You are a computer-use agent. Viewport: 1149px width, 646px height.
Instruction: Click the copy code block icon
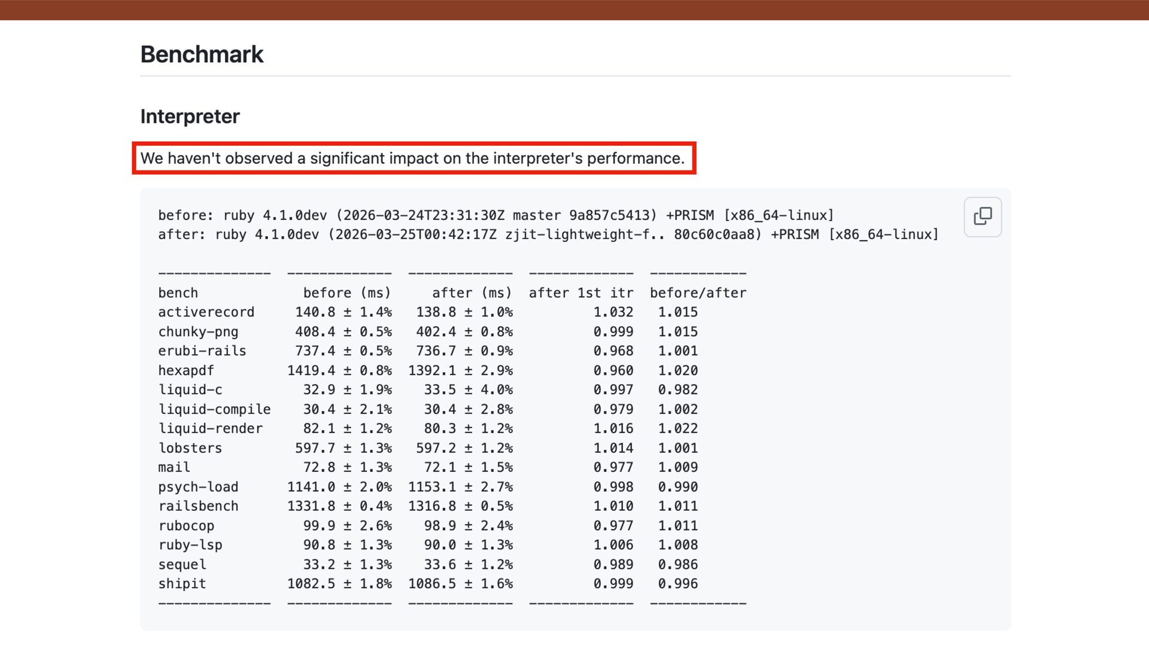point(982,217)
